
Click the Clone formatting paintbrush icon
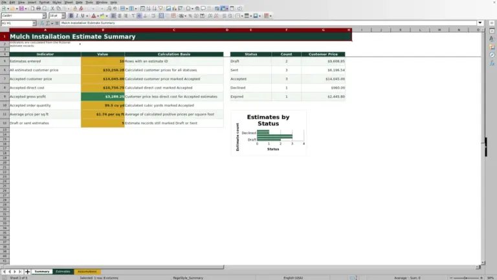75,8
